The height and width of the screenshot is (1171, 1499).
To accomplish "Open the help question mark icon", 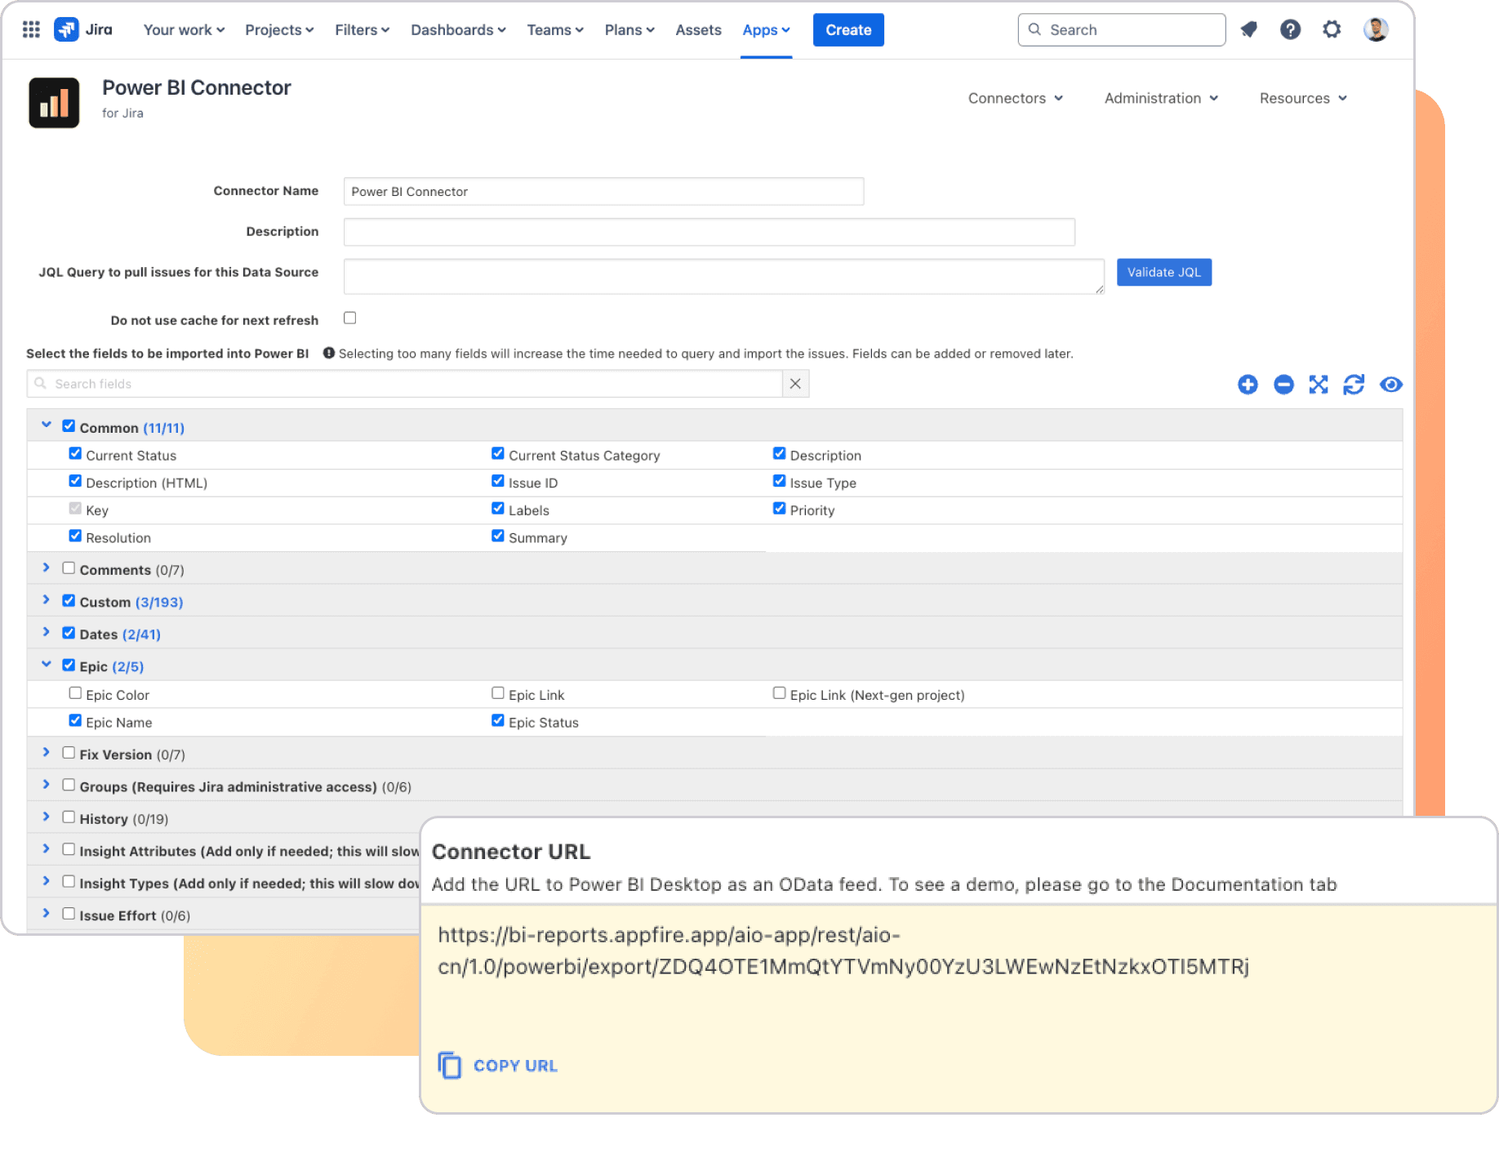I will click(1290, 29).
